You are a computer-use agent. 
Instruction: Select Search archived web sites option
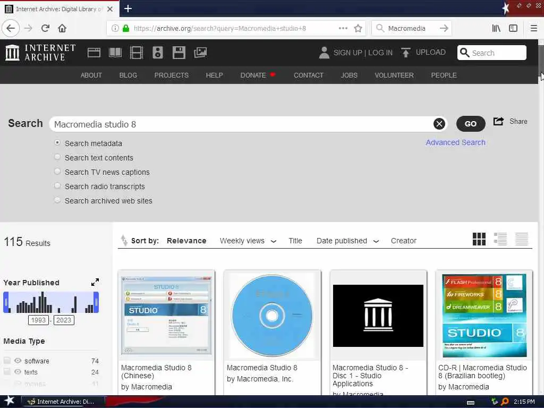click(57, 200)
